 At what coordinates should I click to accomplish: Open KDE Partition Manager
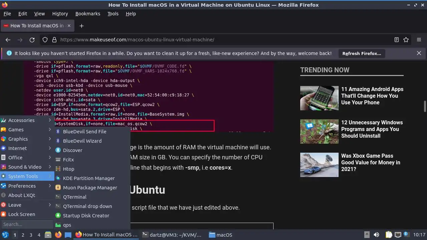92,178
